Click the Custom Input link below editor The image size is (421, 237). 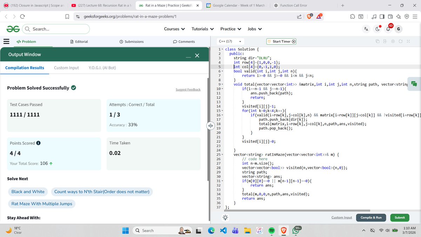pyautogui.click(x=342, y=218)
